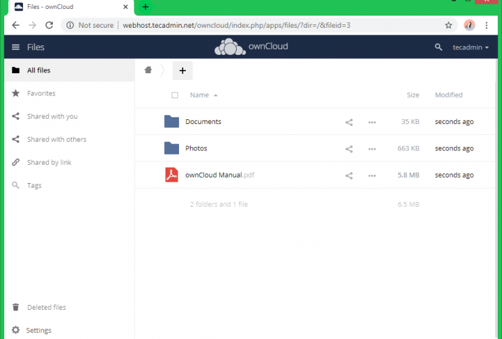
Task: Open Shared with others in sidebar
Action: [56, 140]
